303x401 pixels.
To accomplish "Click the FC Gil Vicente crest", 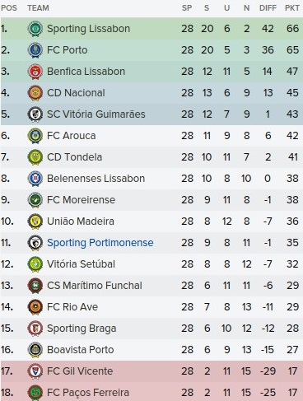I will pos(35,371).
